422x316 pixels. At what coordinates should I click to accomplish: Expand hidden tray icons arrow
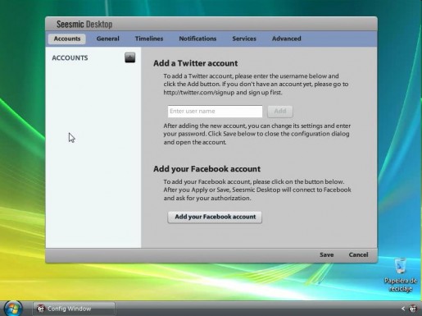(x=403, y=309)
